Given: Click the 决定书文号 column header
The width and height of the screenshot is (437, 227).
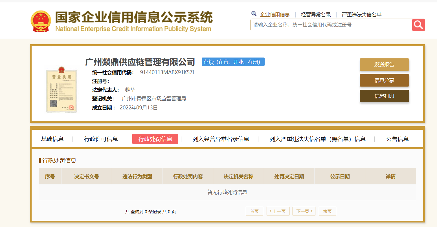Looking at the screenshot, I should pos(87,177).
